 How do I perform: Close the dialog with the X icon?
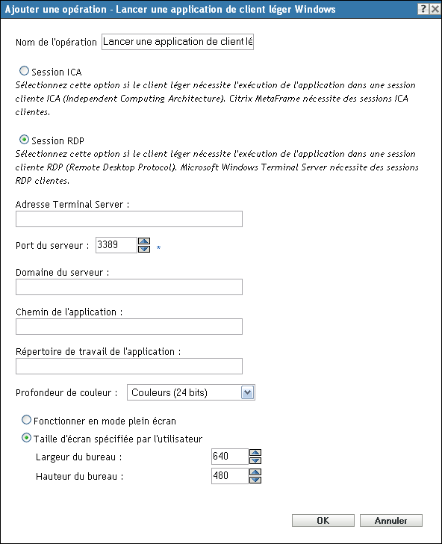coord(435,9)
